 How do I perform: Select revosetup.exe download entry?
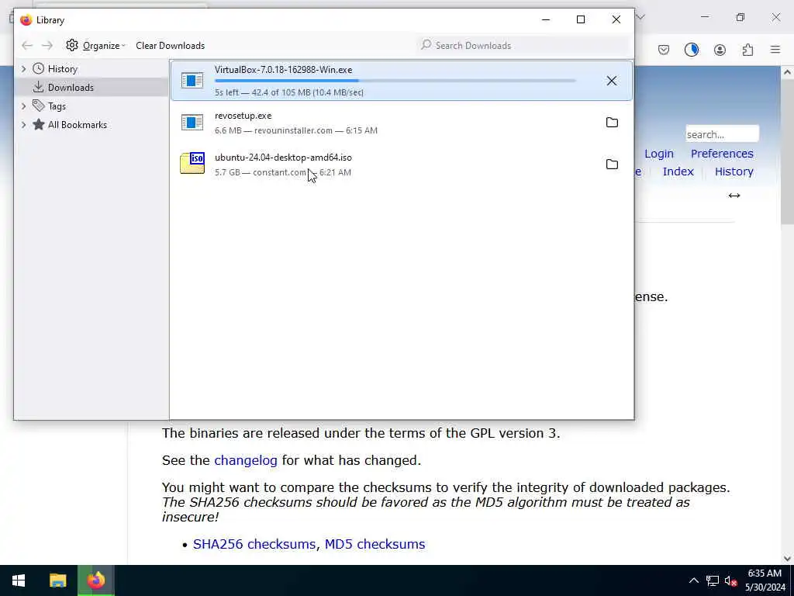402,123
